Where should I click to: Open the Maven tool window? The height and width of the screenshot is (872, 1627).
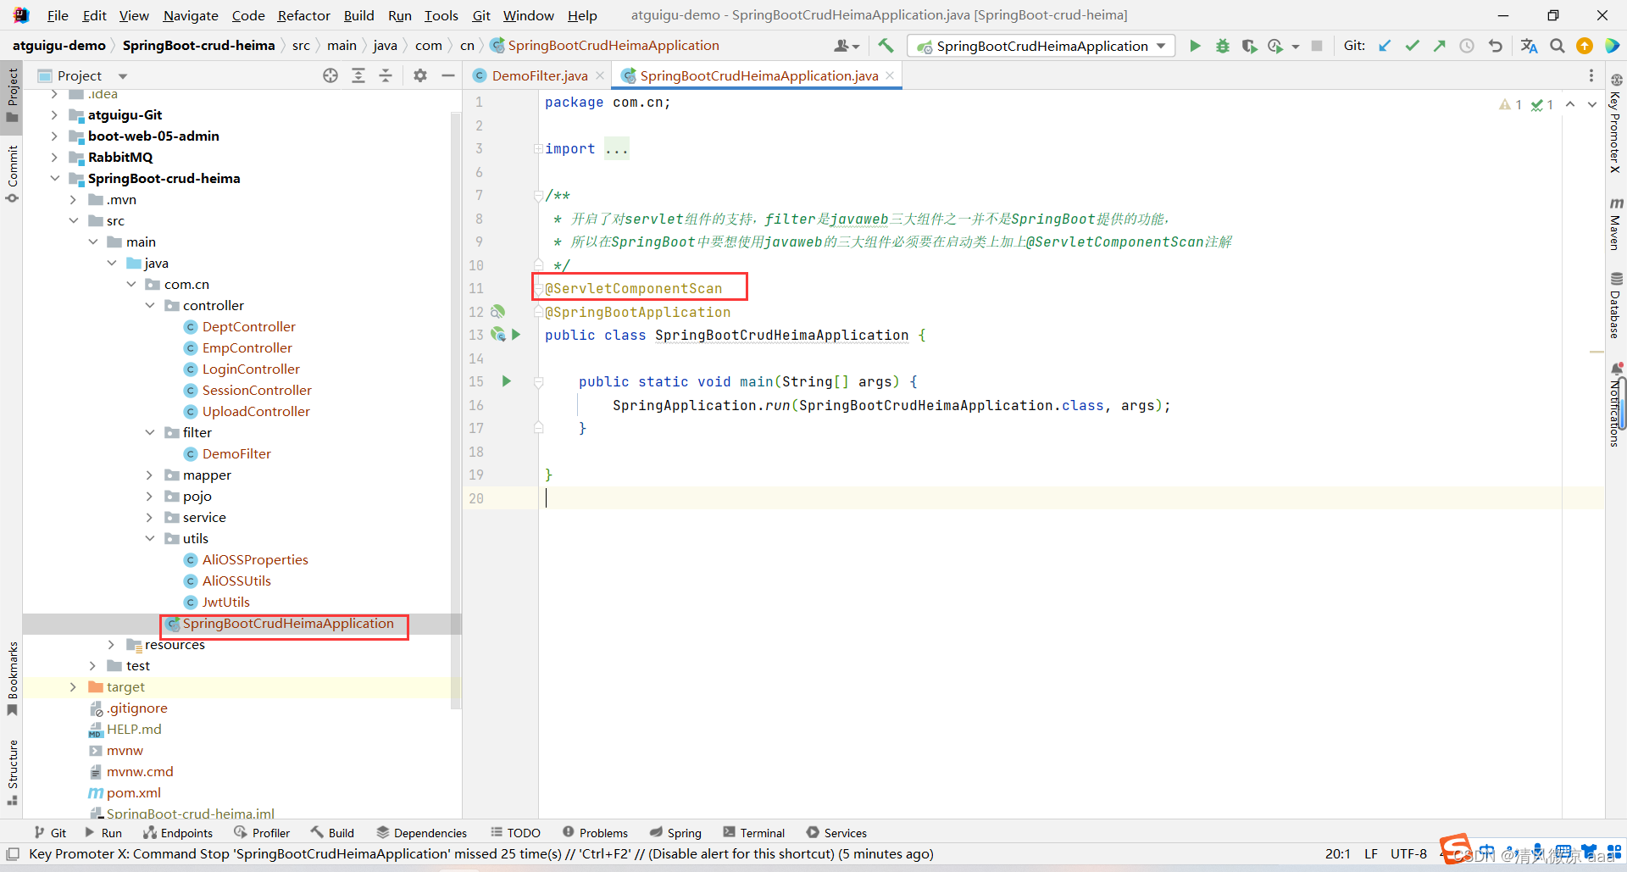(x=1616, y=224)
